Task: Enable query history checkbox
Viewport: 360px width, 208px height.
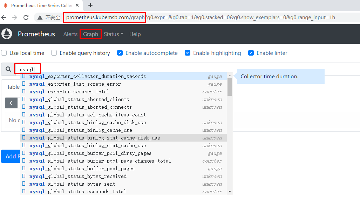Action: click(x=54, y=53)
